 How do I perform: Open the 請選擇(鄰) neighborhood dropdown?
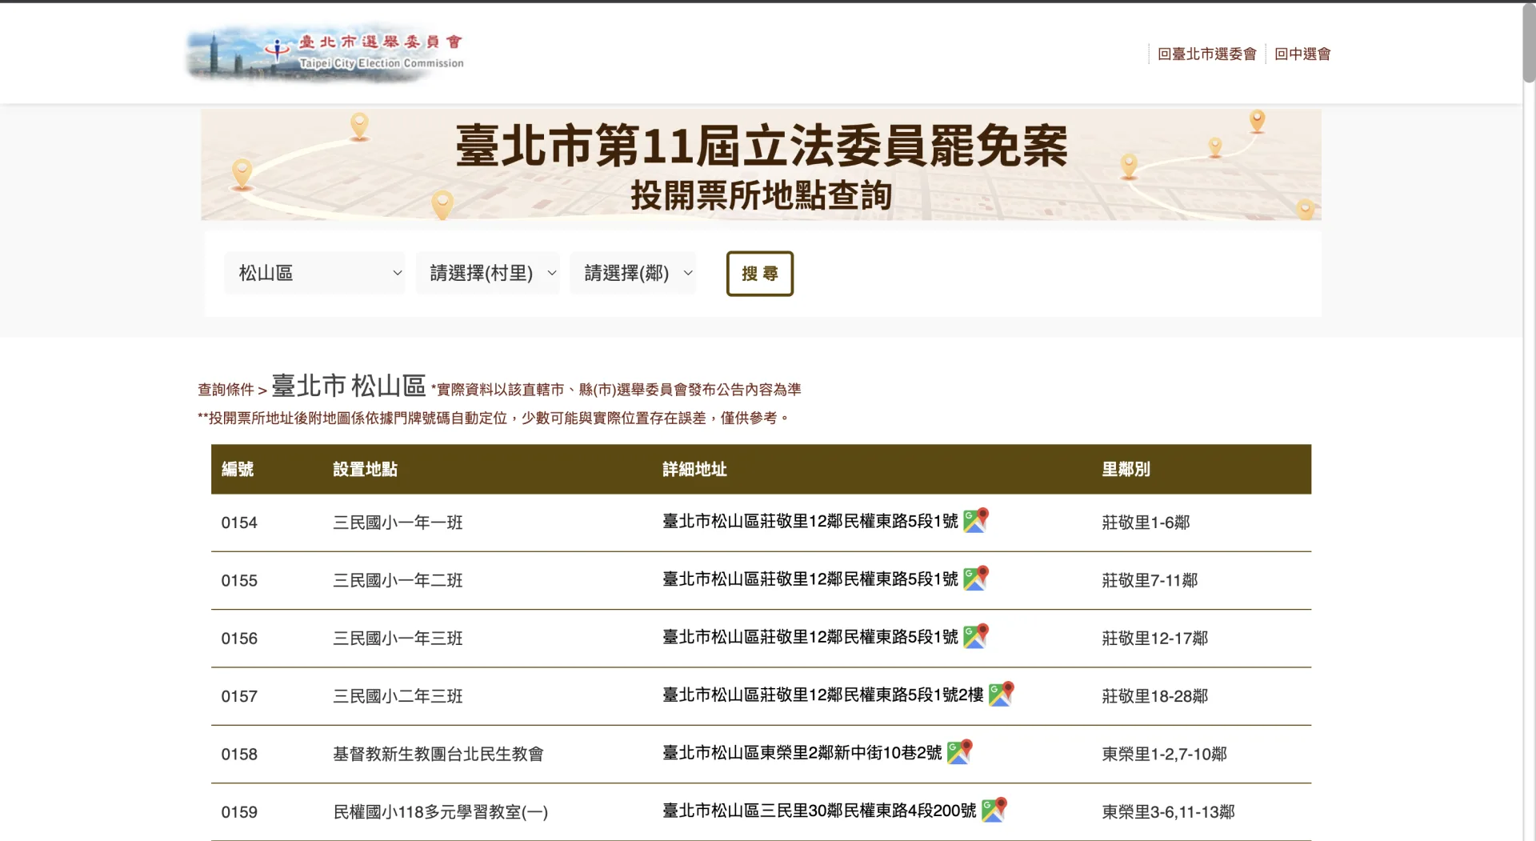click(x=633, y=273)
